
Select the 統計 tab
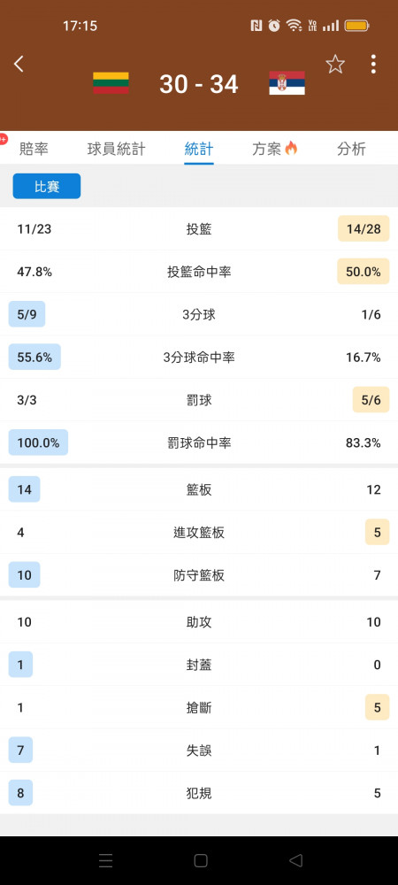click(198, 149)
